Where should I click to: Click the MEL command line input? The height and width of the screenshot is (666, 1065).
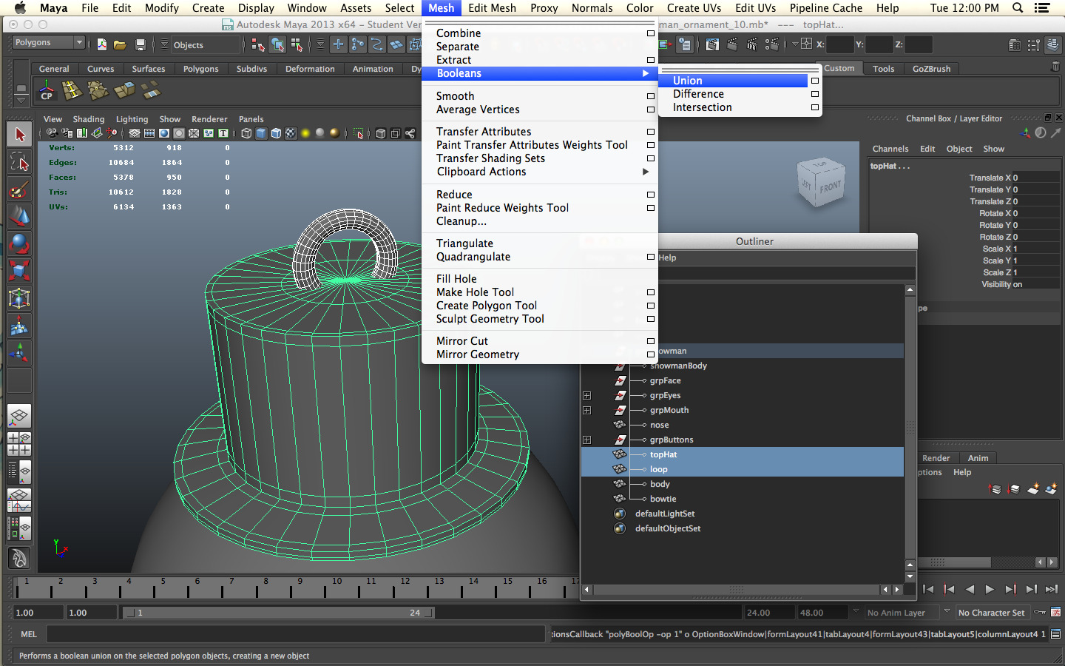pos(296,634)
